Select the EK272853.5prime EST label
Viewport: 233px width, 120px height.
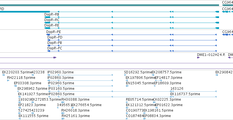[46, 100]
